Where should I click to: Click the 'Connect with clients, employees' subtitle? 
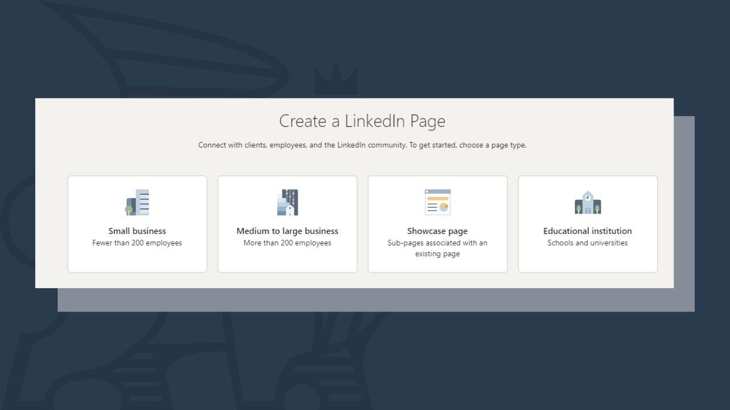(362, 145)
